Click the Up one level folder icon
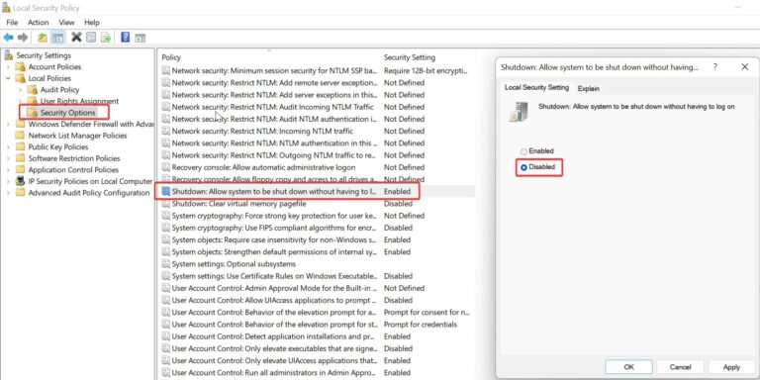The width and height of the screenshot is (760, 380). point(43,38)
